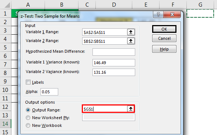Screen dimensions: 217x135
Task: Collapse dialog via Variable 1 Range selector icon
Action: [x=131, y=32]
